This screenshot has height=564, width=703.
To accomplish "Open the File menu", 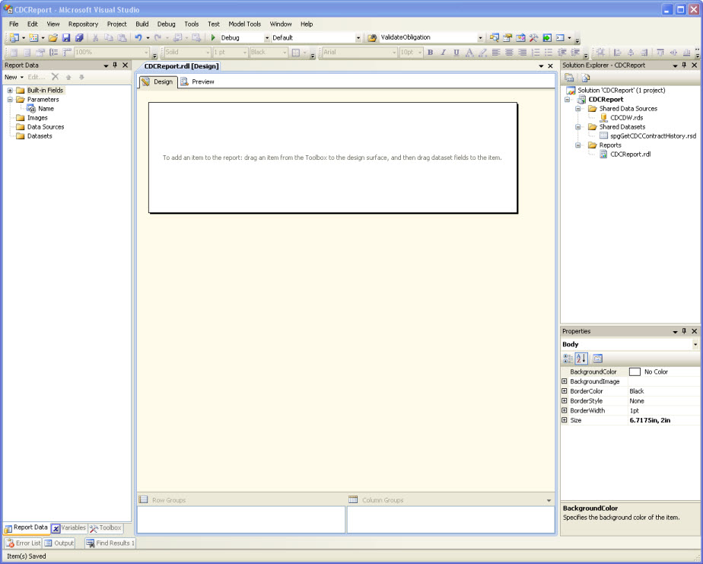I will click(14, 24).
